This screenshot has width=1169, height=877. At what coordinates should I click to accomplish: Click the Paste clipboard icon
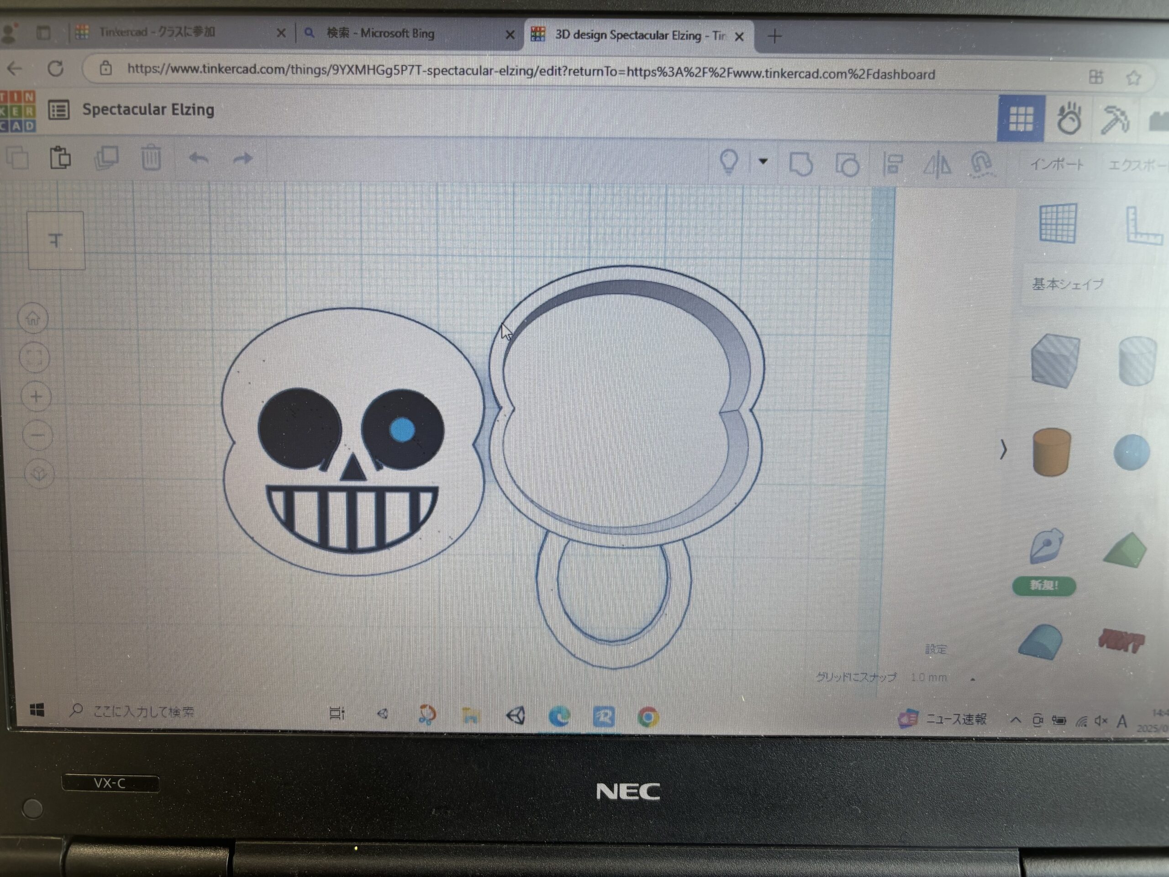(60, 158)
